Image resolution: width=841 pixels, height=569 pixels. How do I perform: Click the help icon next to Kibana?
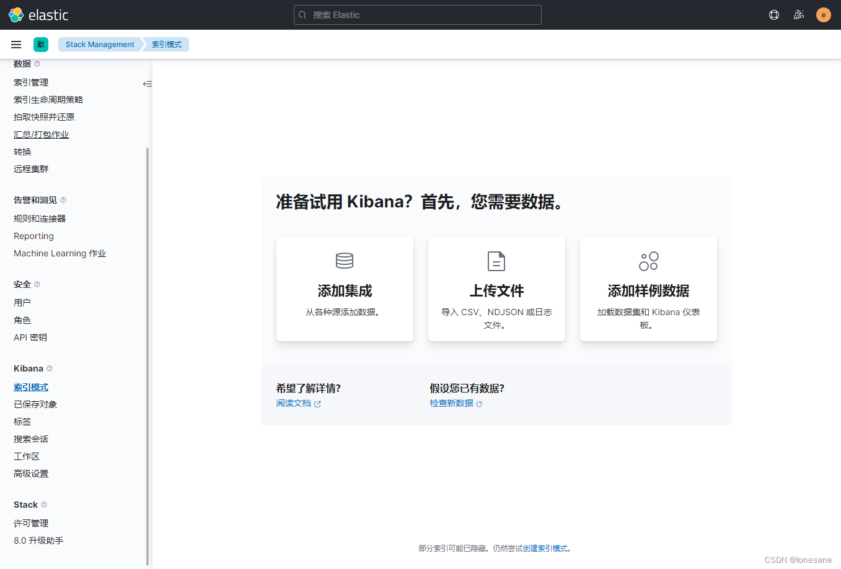click(50, 368)
